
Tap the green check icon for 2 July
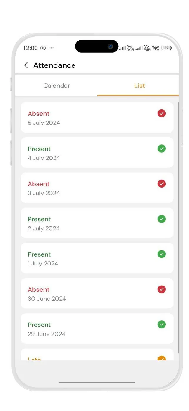tap(161, 219)
